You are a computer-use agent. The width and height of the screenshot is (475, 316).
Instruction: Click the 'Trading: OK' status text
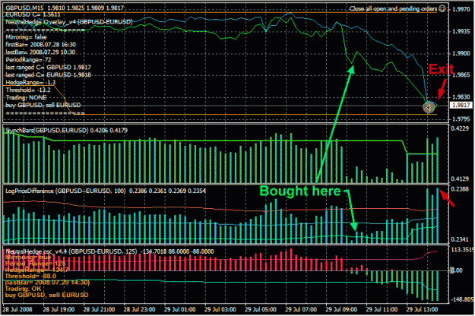point(23,289)
